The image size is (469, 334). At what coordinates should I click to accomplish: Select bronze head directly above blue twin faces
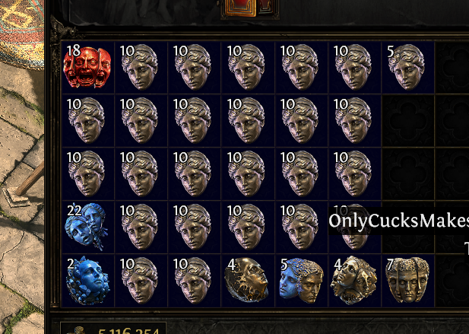point(87,174)
